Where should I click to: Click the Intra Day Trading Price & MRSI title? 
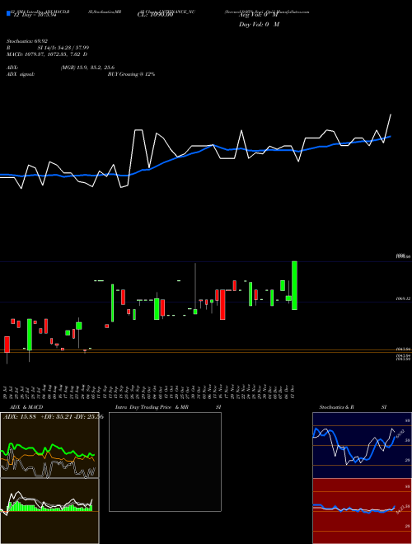pyautogui.click(x=168, y=407)
